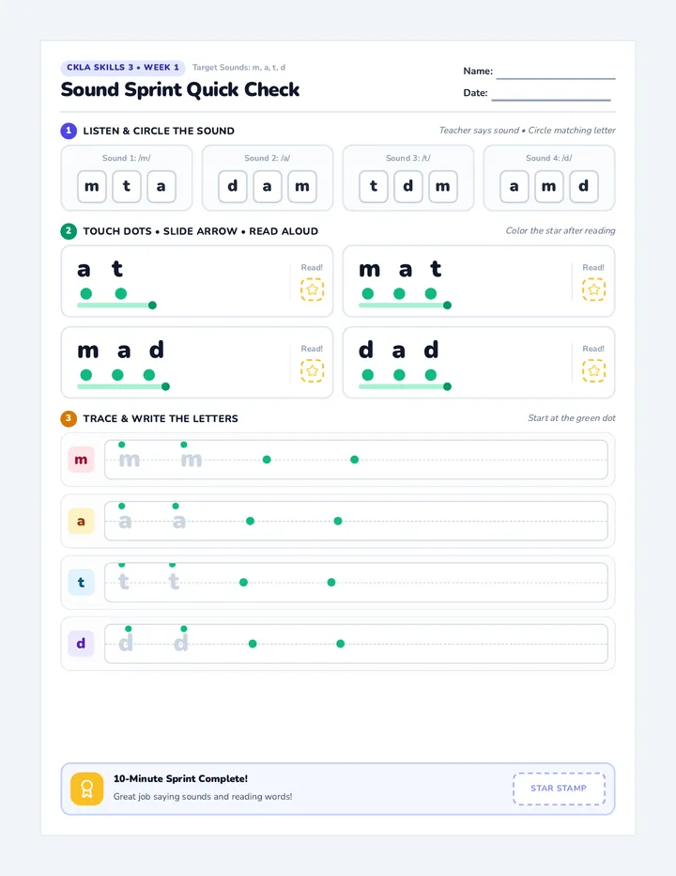Select letter 'a' under Sound 2: /a/
This screenshot has height=876, width=676.
pos(268,187)
